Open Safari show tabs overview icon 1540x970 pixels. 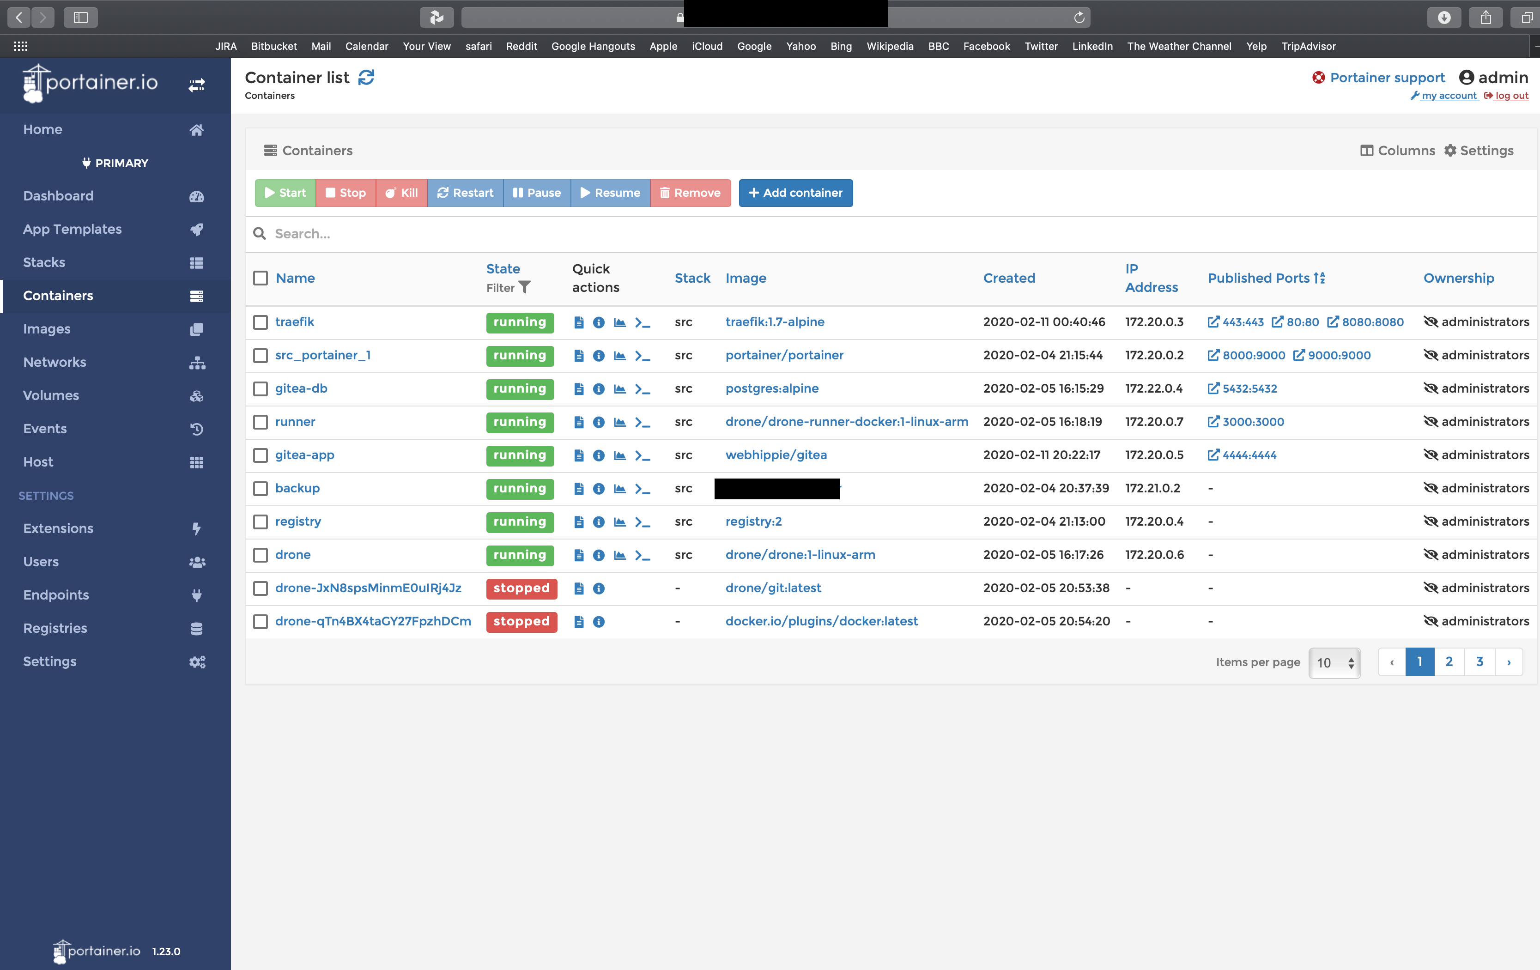tap(1526, 17)
